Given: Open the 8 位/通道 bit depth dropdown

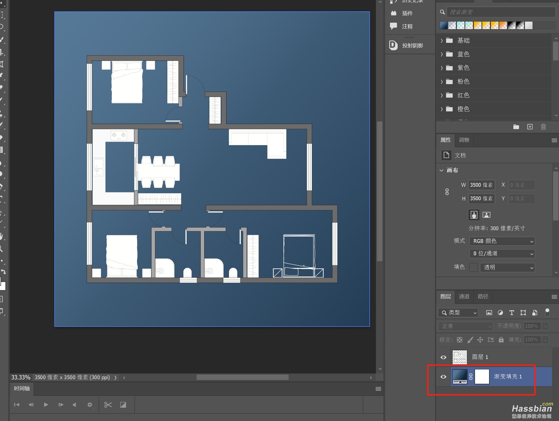Looking at the screenshot, I should tap(502, 253).
